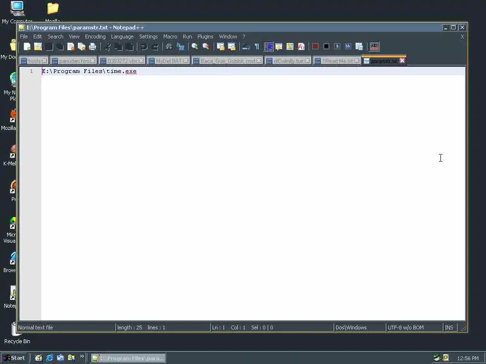Click the Zoom In magnifier icon
This screenshot has width=486, height=364.
pos(195,46)
